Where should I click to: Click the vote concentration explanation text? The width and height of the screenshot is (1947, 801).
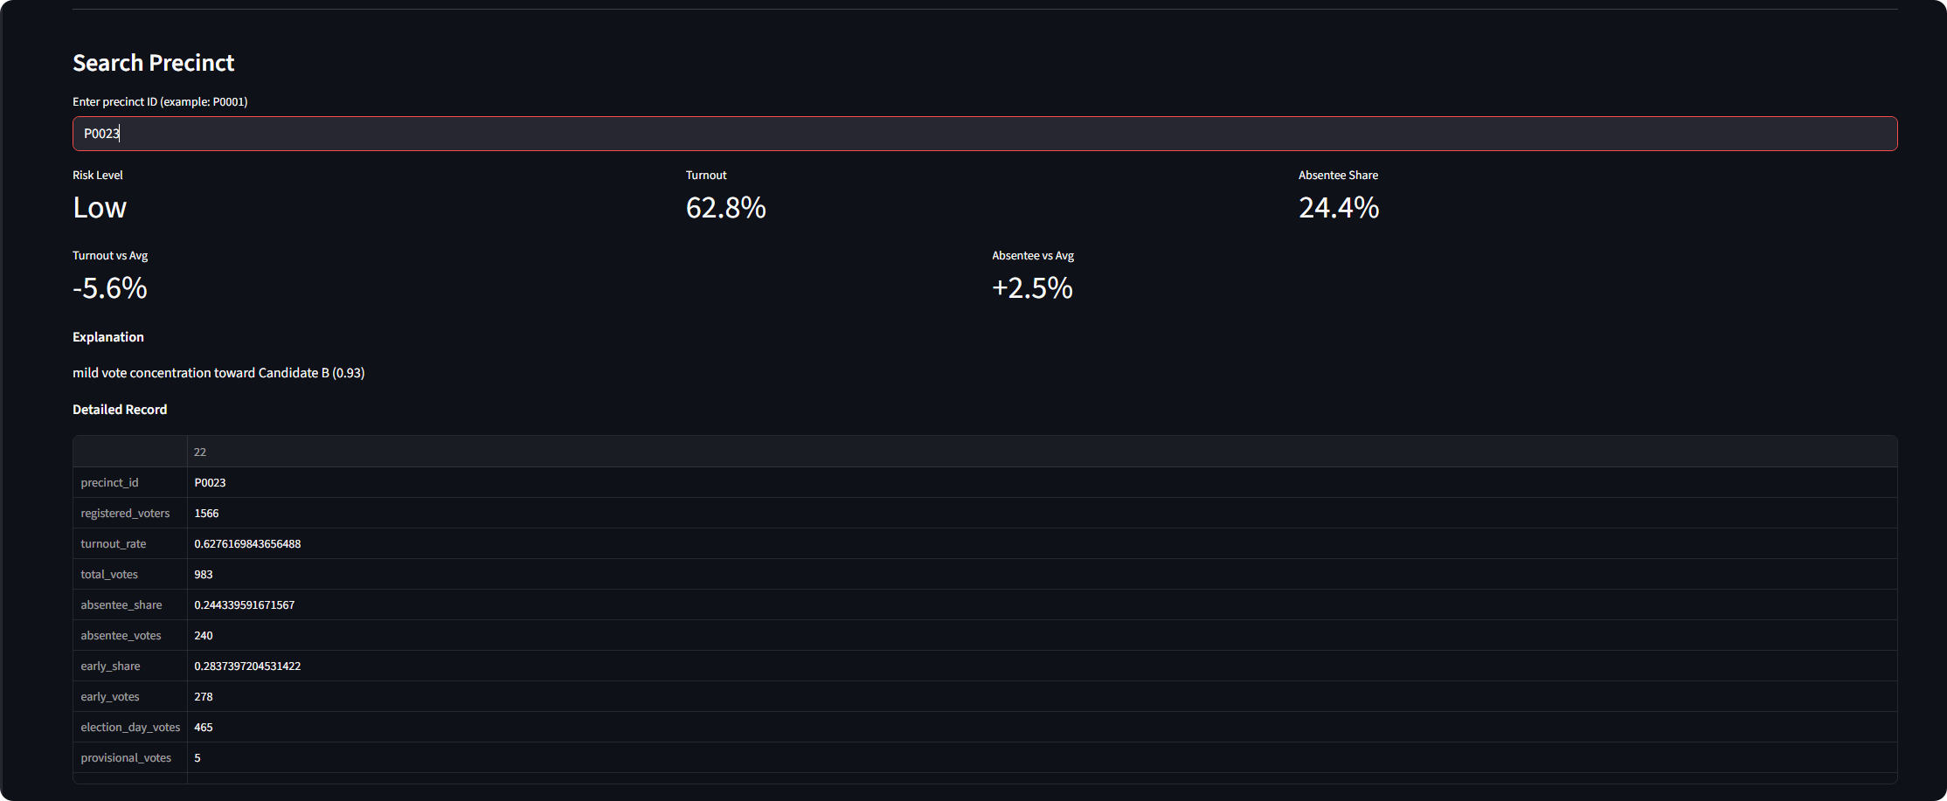click(x=218, y=373)
